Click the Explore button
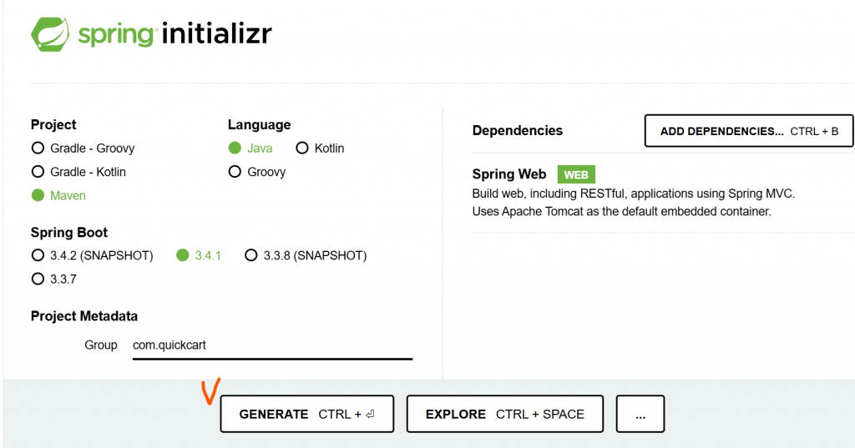 pyautogui.click(x=504, y=414)
